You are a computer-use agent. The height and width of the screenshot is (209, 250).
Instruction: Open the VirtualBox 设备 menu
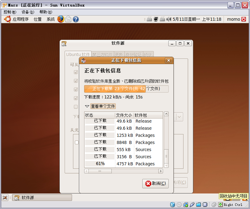[x=28, y=12]
